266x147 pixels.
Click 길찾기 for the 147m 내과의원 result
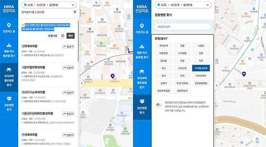68,46
